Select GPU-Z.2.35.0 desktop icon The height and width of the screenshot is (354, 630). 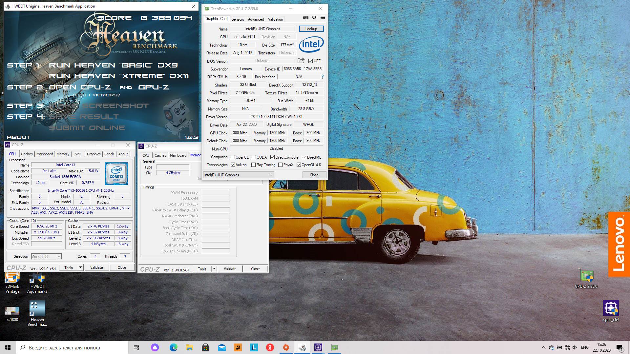click(586, 279)
